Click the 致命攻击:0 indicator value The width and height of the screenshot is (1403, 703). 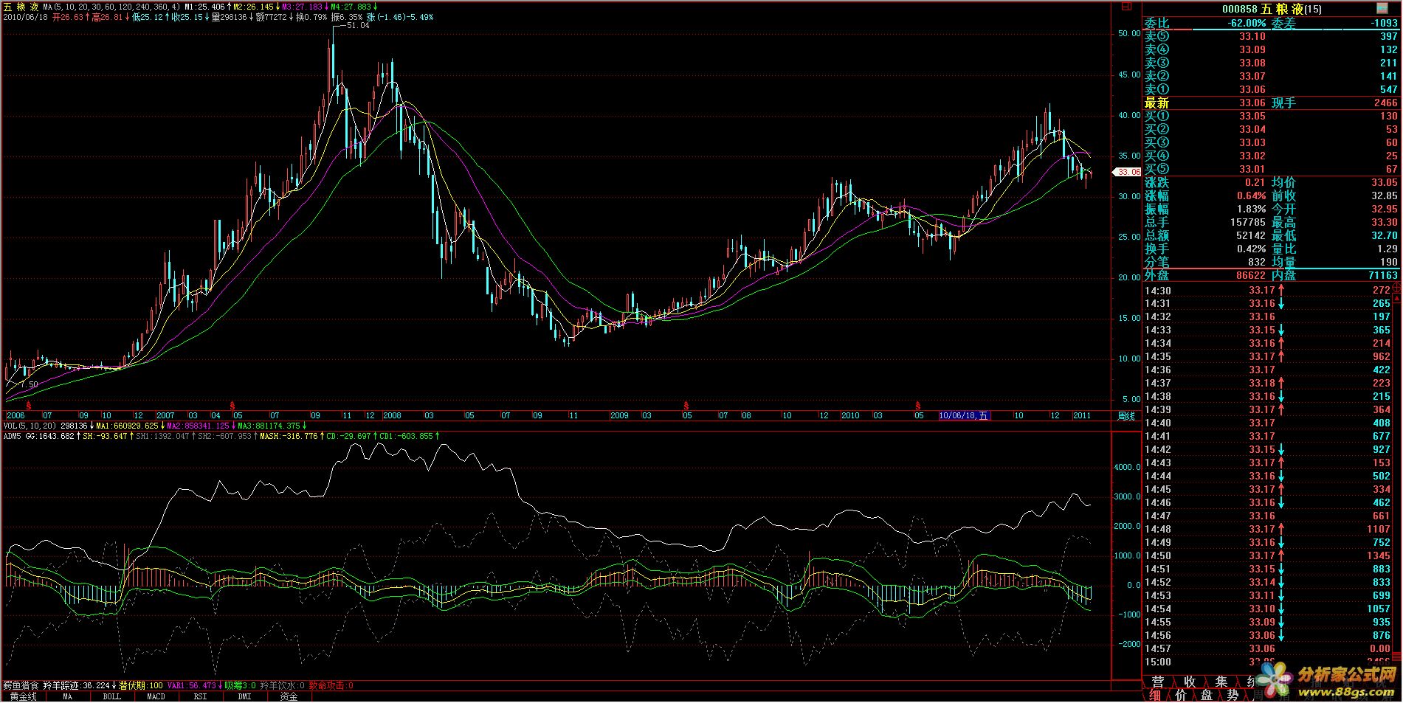[331, 686]
